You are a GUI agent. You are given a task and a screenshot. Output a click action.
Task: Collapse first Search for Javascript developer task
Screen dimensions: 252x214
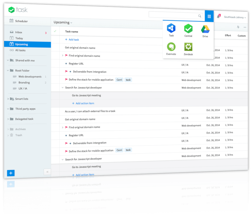click(62, 87)
